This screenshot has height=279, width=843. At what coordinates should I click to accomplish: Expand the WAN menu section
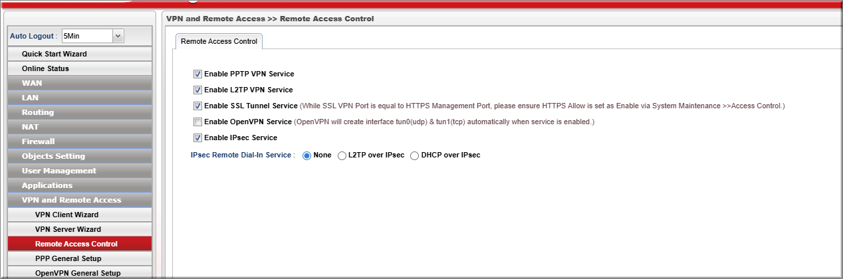pyautogui.click(x=32, y=83)
